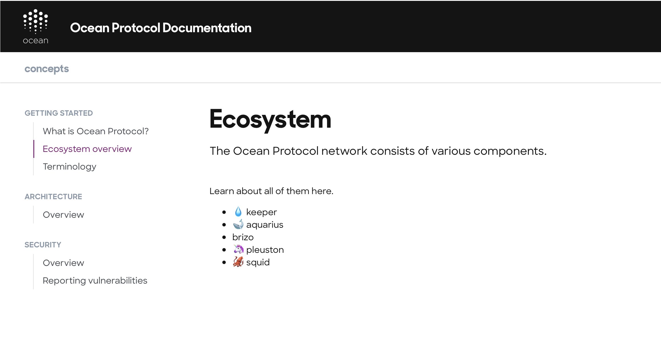Go to the brizo component
Image resolution: width=661 pixels, height=342 pixels.
[243, 237]
